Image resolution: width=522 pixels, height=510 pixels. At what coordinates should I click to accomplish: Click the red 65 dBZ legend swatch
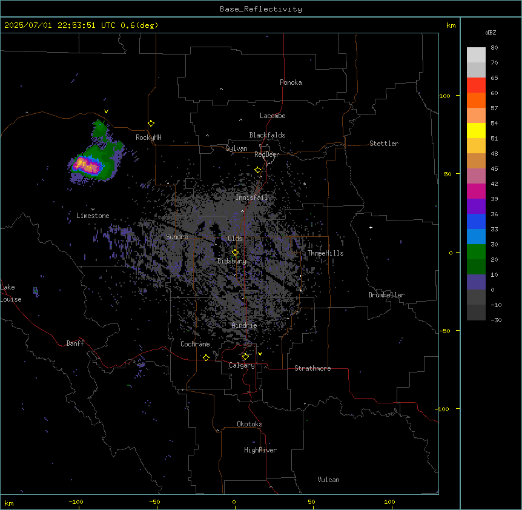(x=476, y=85)
